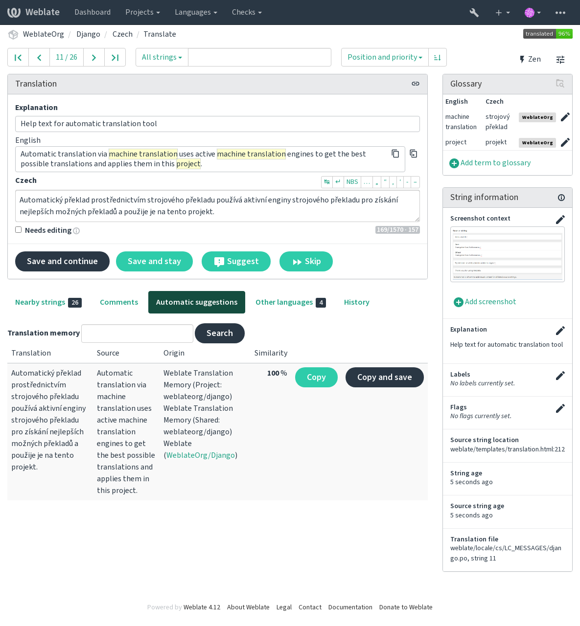Open the user avatar menu
The height and width of the screenshot is (626, 580).
533,12
